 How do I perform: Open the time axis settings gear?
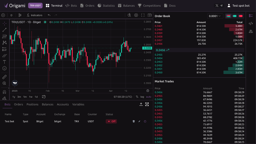coord(148,91)
